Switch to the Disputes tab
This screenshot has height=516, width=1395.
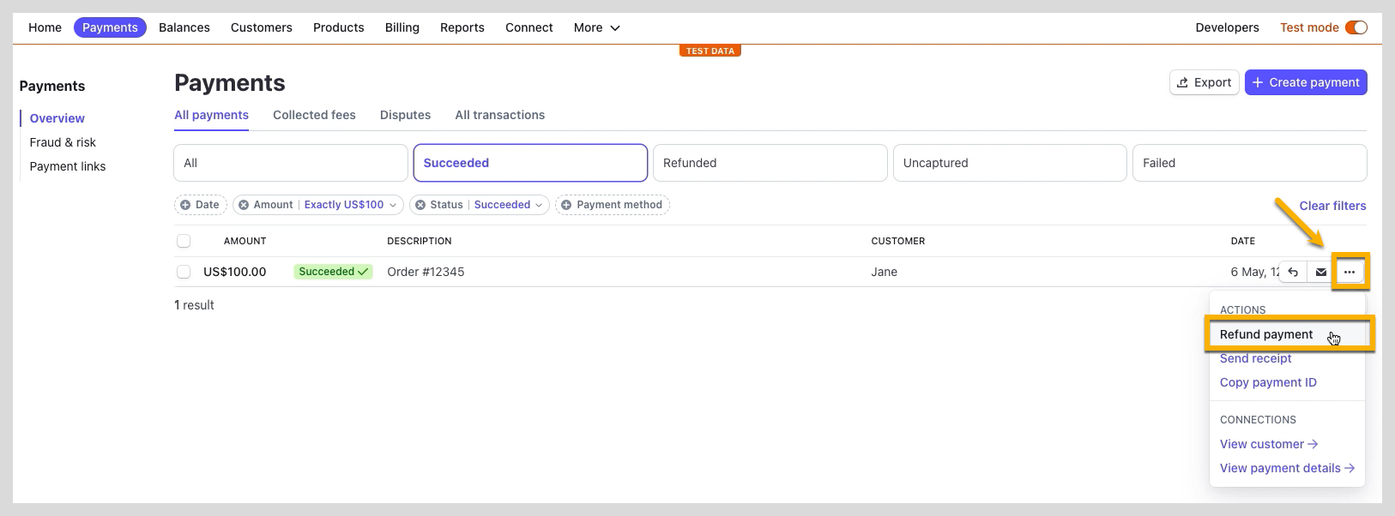coord(405,115)
